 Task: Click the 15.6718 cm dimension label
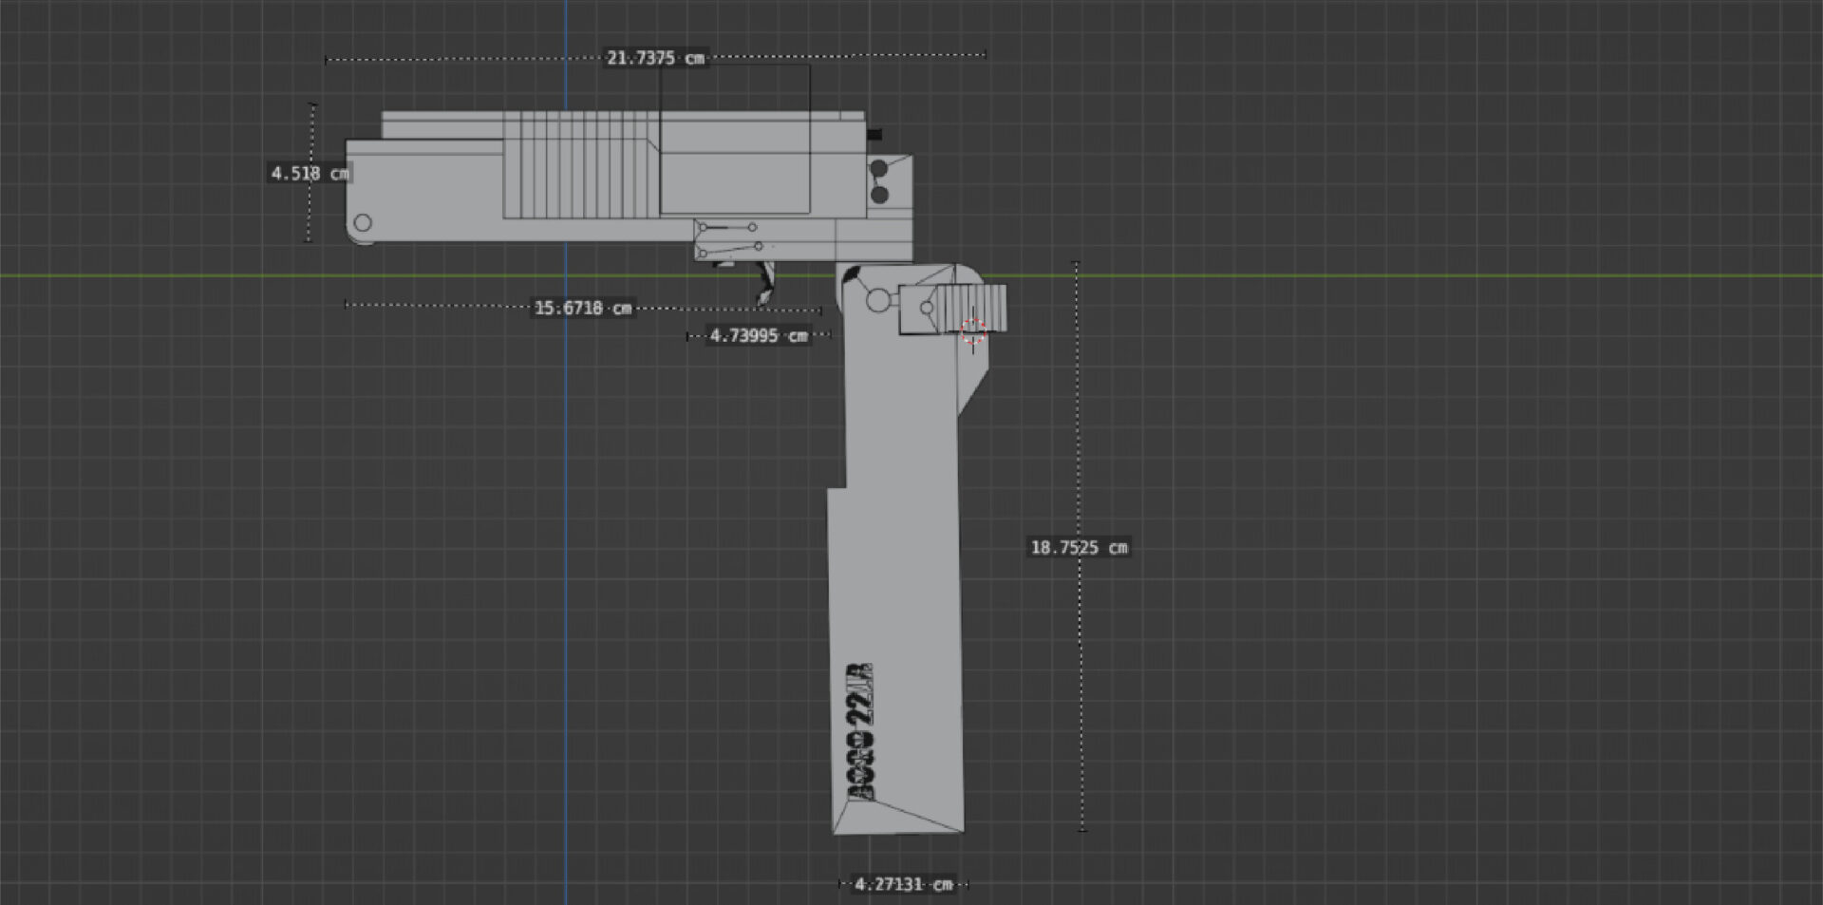coord(582,308)
